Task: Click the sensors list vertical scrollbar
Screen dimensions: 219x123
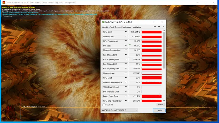Action: click(x=164, y=50)
